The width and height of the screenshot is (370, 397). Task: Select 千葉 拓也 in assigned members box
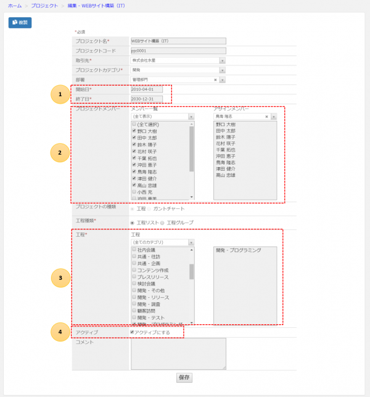226,150
